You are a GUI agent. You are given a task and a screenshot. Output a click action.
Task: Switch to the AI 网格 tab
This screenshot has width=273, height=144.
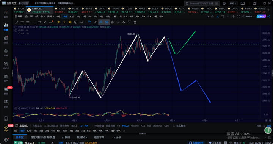pos(66,138)
